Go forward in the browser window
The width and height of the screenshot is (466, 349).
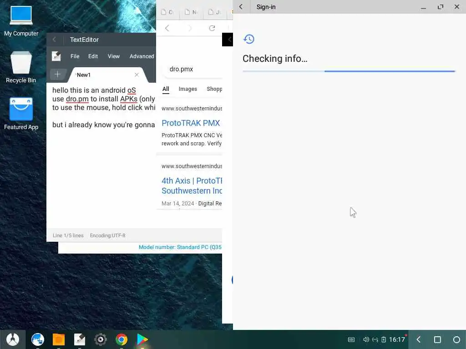coord(190,28)
